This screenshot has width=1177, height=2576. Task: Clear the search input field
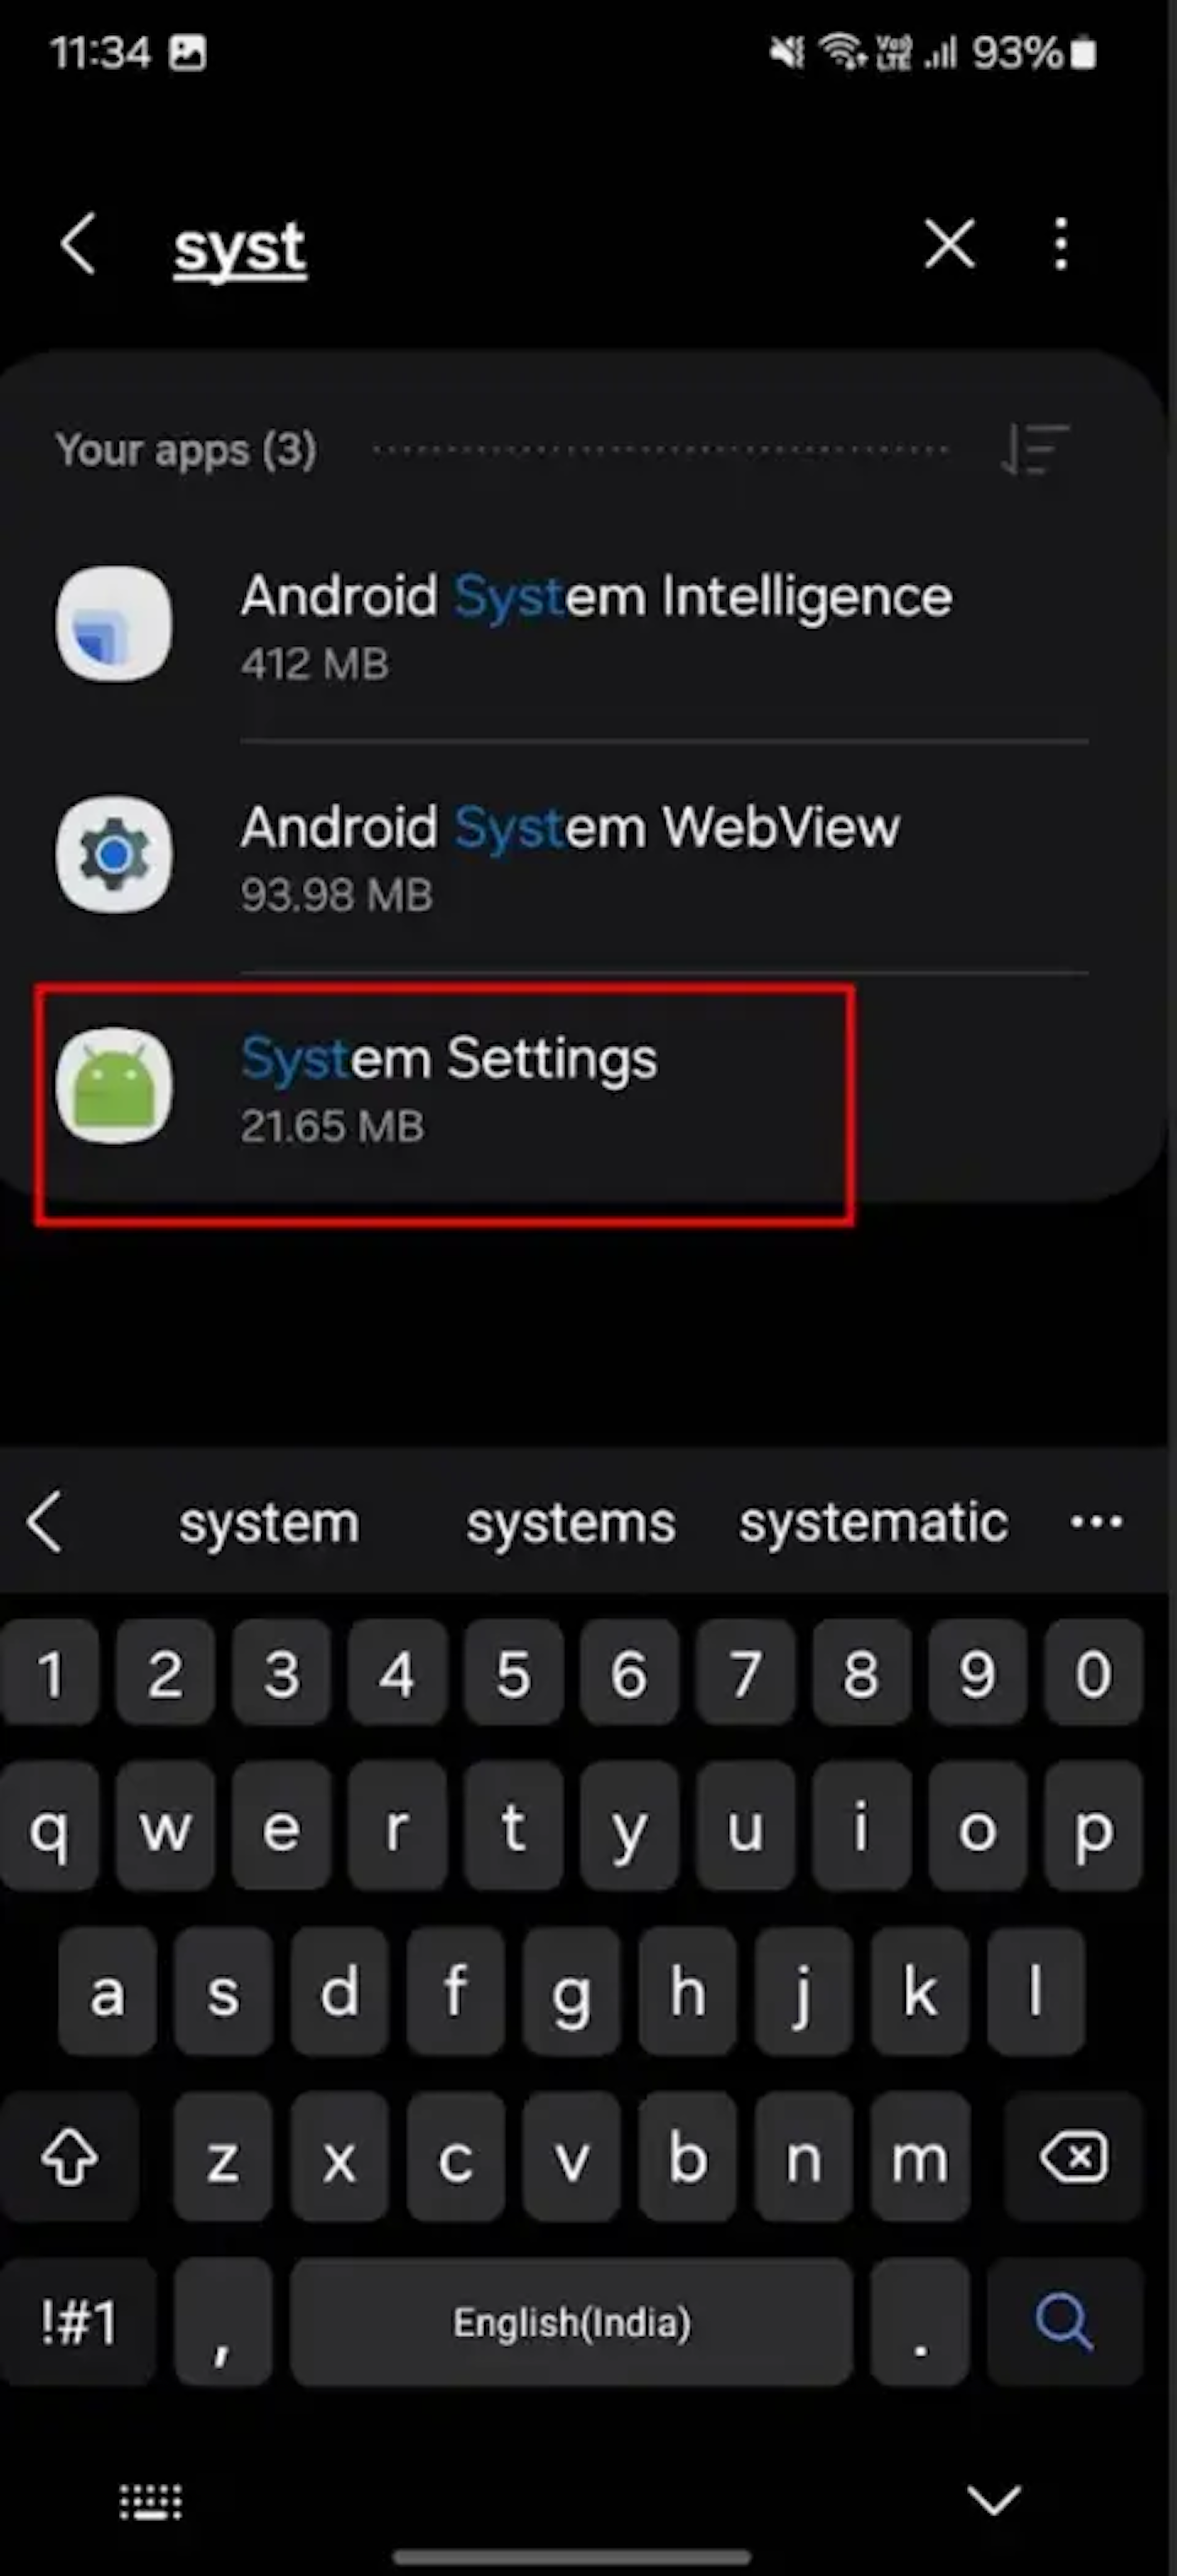pyautogui.click(x=951, y=243)
